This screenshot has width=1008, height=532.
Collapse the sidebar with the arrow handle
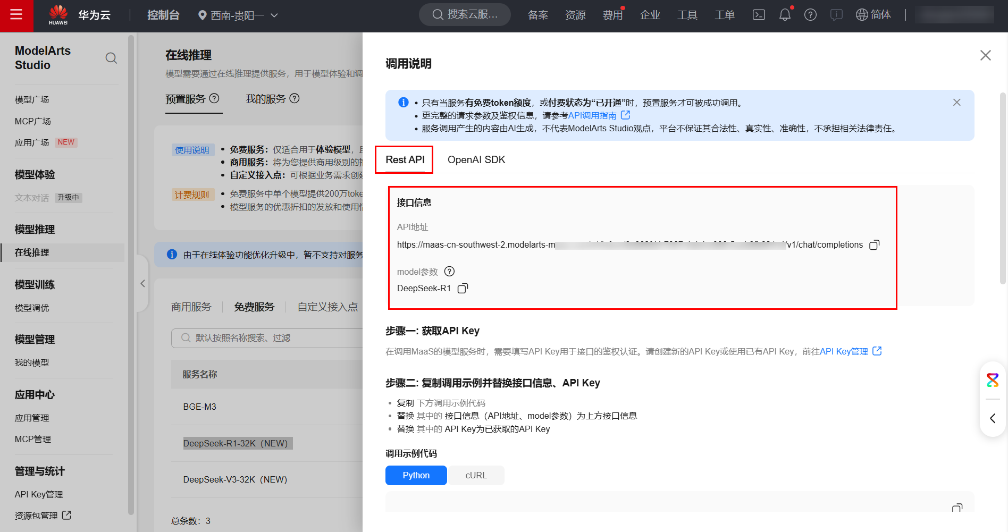coord(142,284)
